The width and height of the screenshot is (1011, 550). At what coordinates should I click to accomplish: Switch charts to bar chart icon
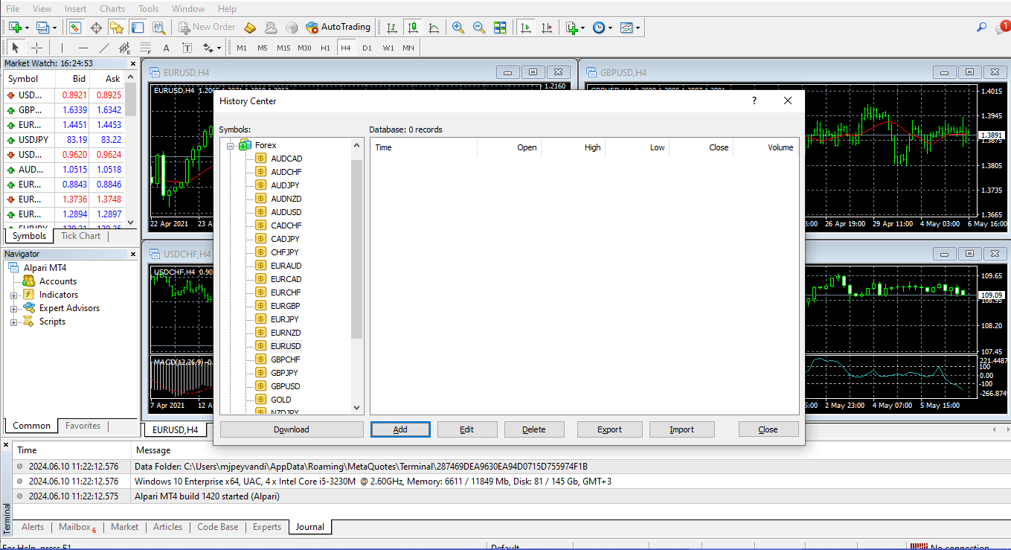(x=392, y=27)
